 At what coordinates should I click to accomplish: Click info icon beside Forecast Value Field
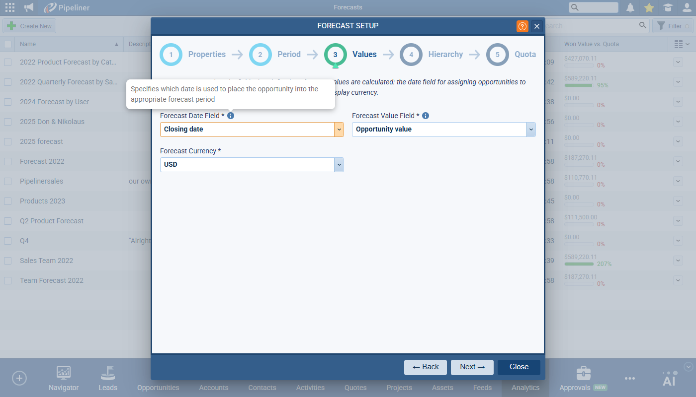point(426,116)
